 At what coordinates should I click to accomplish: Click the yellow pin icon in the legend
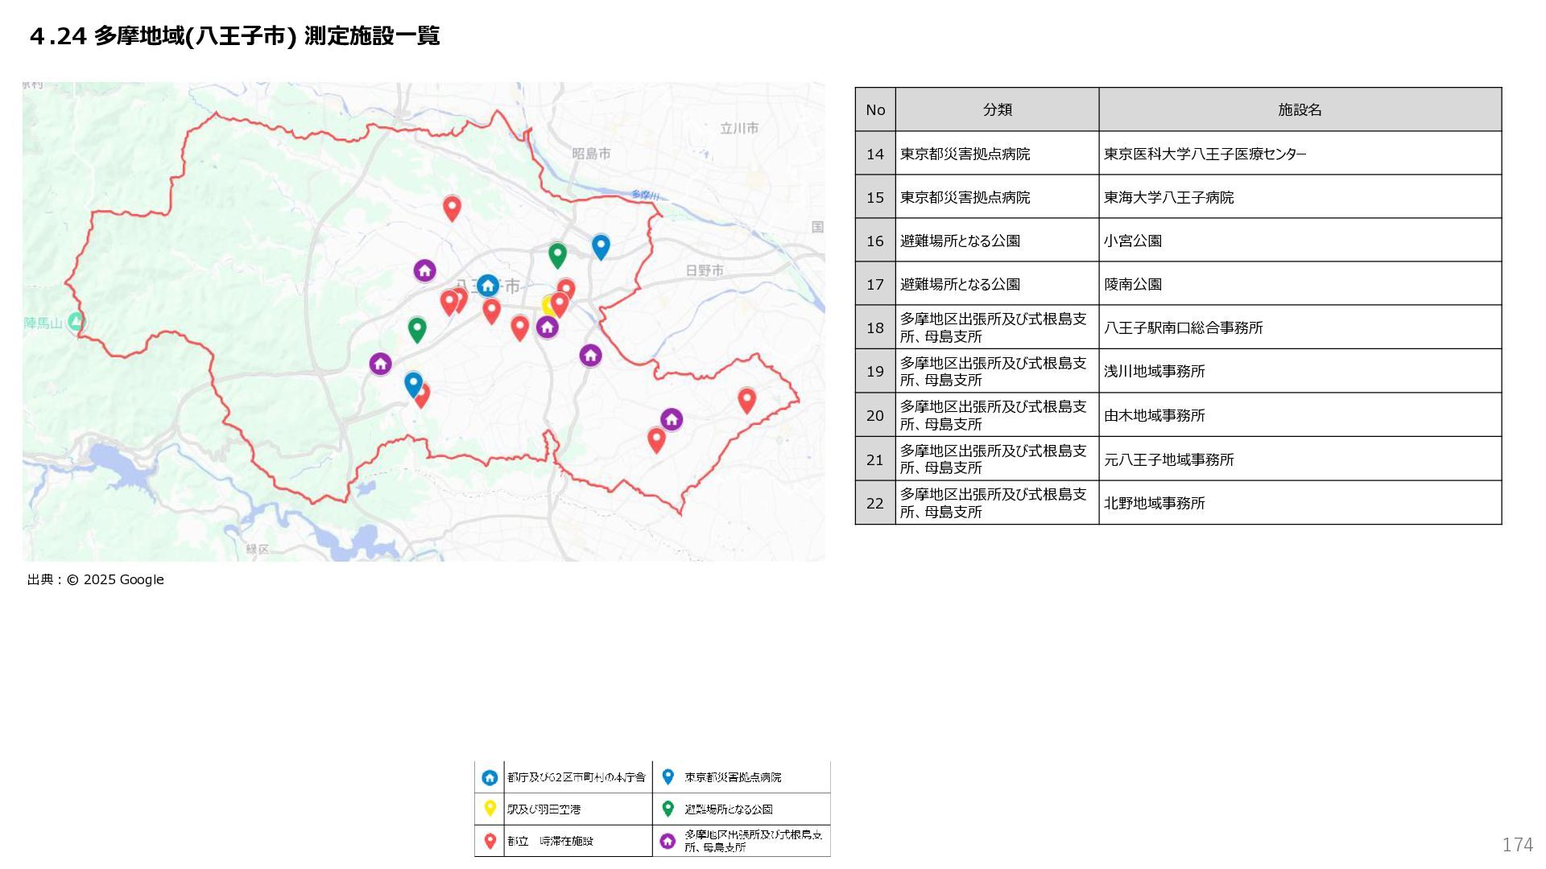[490, 808]
